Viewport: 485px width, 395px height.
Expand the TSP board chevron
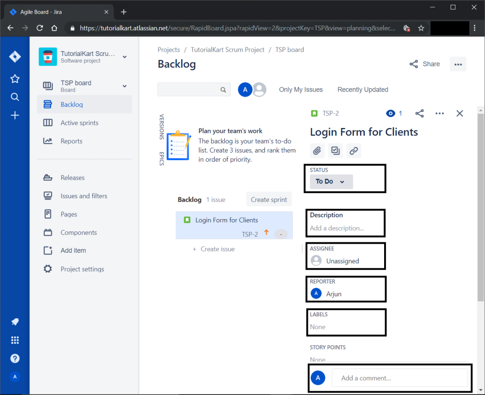(x=125, y=86)
